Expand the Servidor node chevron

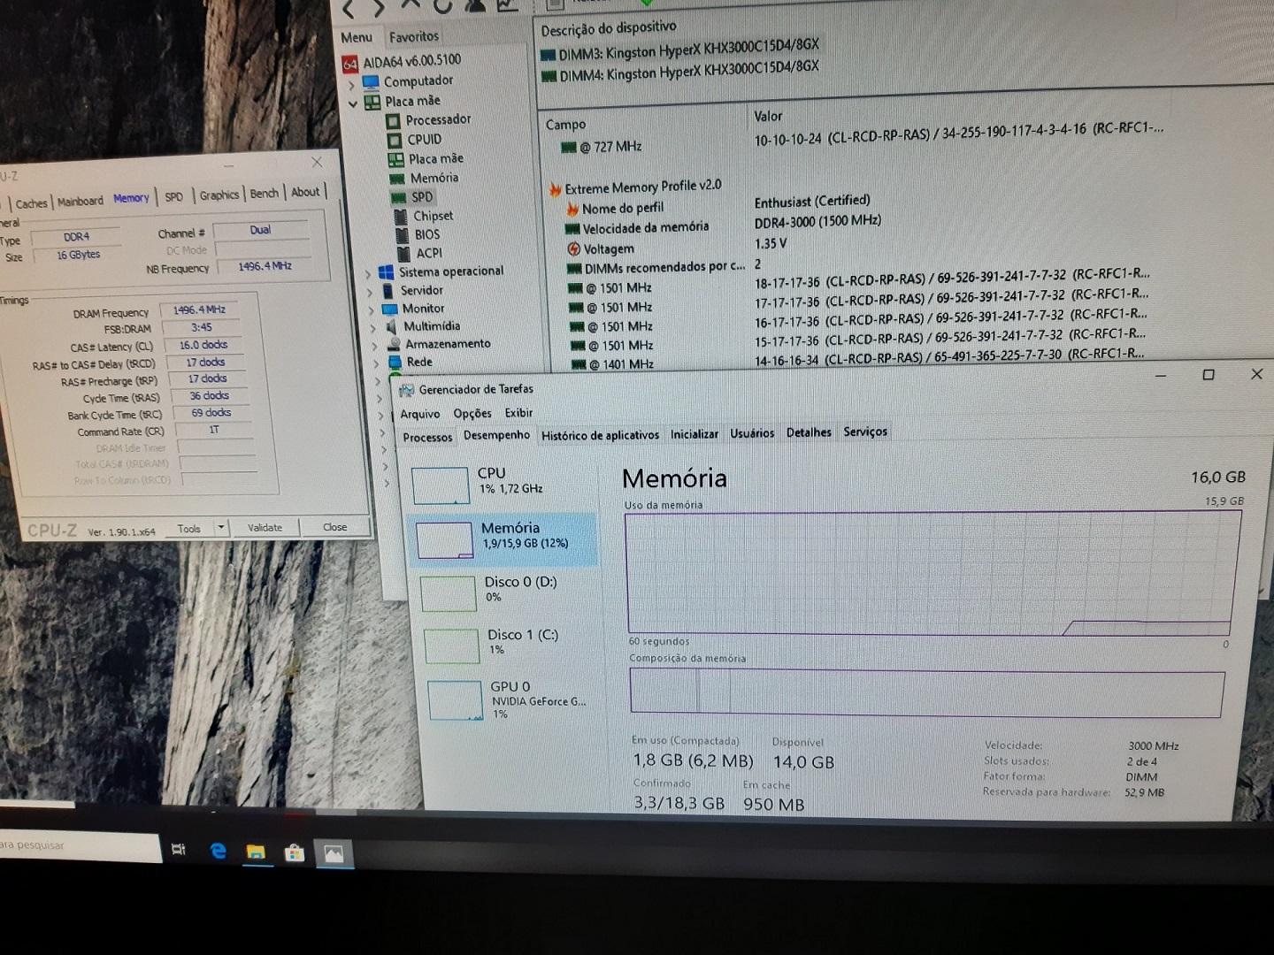(370, 293)
